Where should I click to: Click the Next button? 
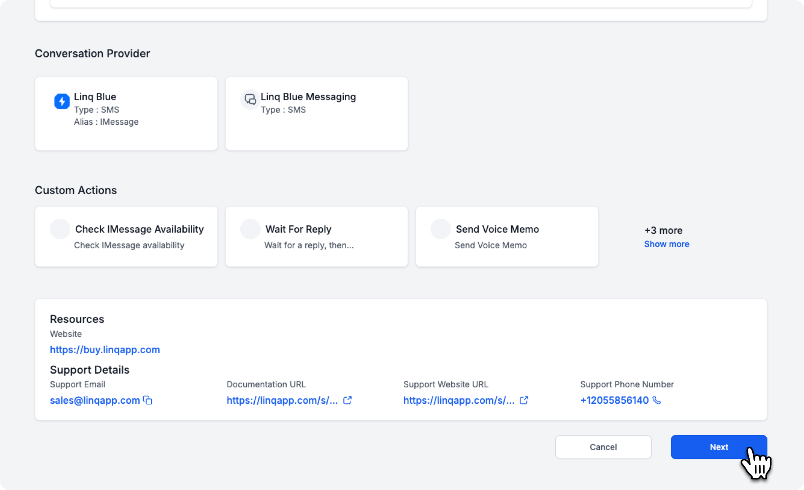[719, 447]
